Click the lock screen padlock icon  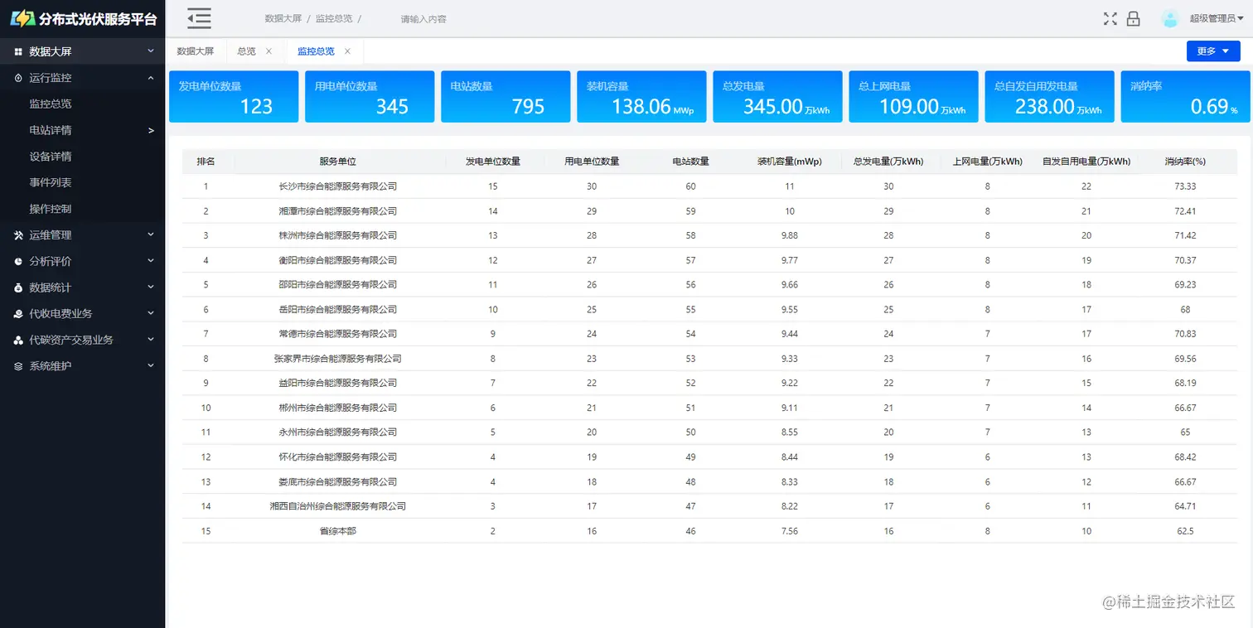(x=1134, y=19)
